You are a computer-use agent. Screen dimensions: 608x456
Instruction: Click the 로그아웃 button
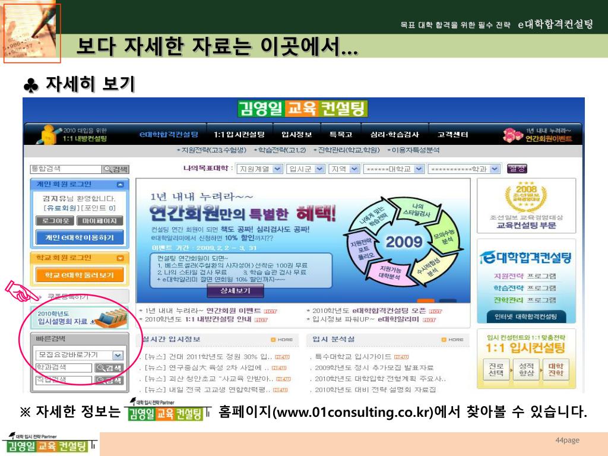coord(55,221)
